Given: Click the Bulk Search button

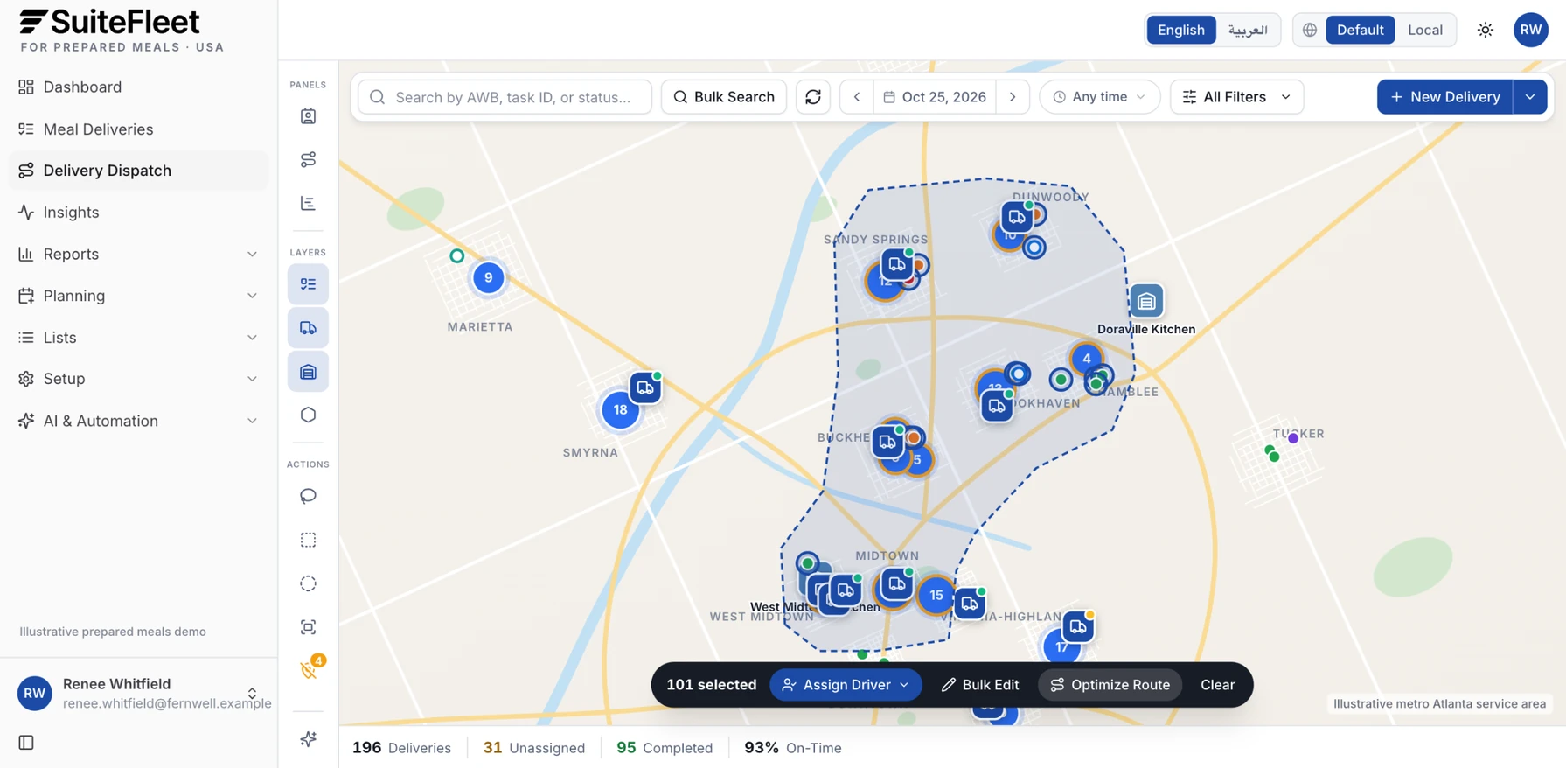Looking at the screenshot, I should point(724,97).
